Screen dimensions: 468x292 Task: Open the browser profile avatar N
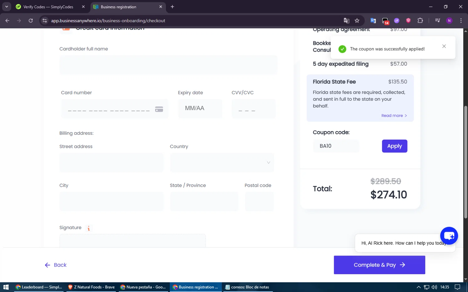pyautogui.click(x=449, y=21)
